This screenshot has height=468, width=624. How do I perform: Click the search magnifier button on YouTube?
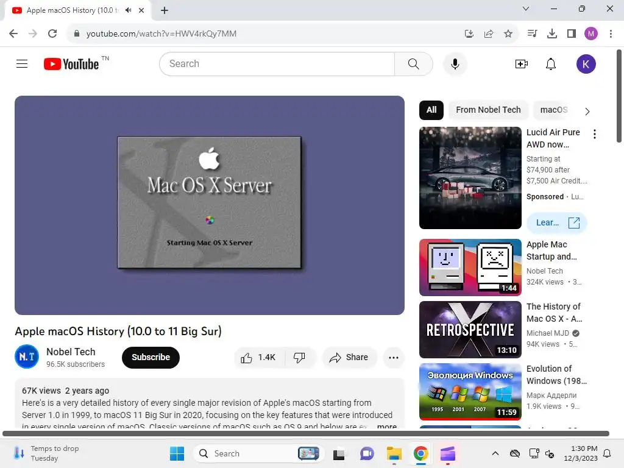[x=414, y=63]
